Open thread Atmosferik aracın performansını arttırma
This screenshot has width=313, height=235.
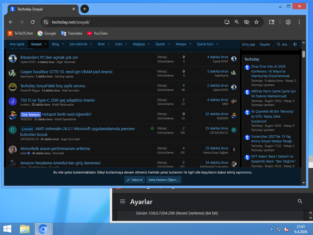(x=55, y=148)
